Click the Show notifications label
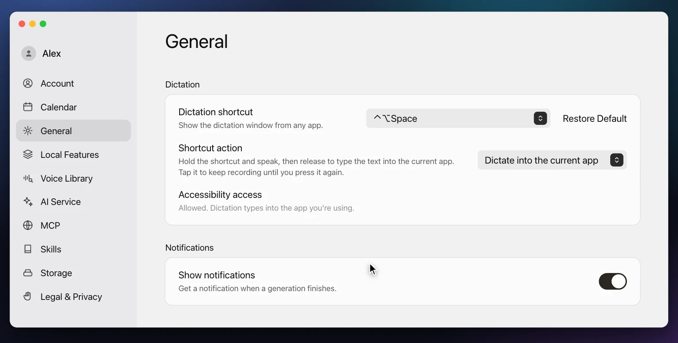The width and height of the screenshot is (678, 343). [x=217, y=275]
